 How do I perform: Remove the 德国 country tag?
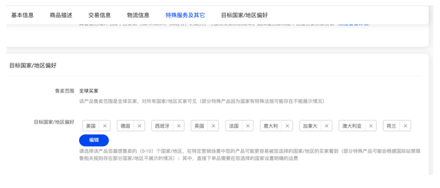pyautogui.click(x=139, y=126)
